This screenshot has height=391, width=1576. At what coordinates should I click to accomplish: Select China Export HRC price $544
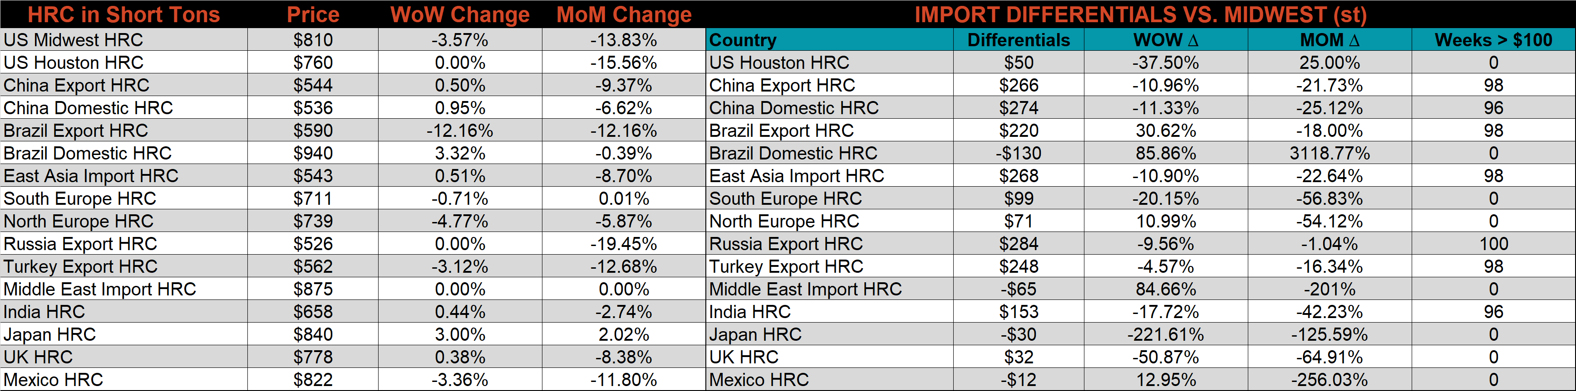pos(313,85)
